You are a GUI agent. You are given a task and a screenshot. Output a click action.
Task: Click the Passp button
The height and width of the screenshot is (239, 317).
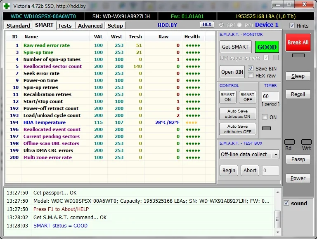tap(298, 159)
